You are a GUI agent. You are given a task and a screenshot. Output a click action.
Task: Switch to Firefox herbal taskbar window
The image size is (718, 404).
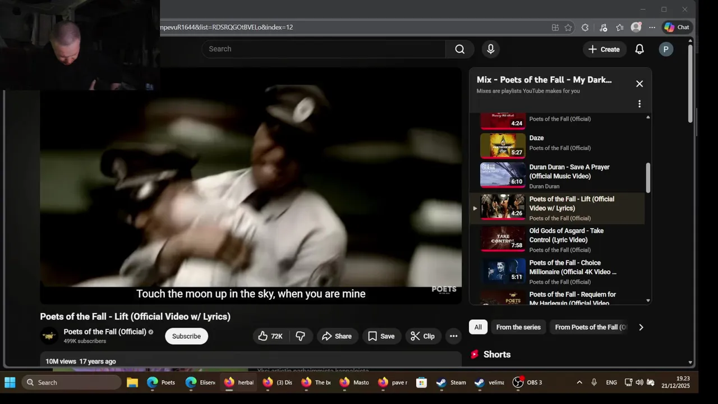(x=239, y=382)
